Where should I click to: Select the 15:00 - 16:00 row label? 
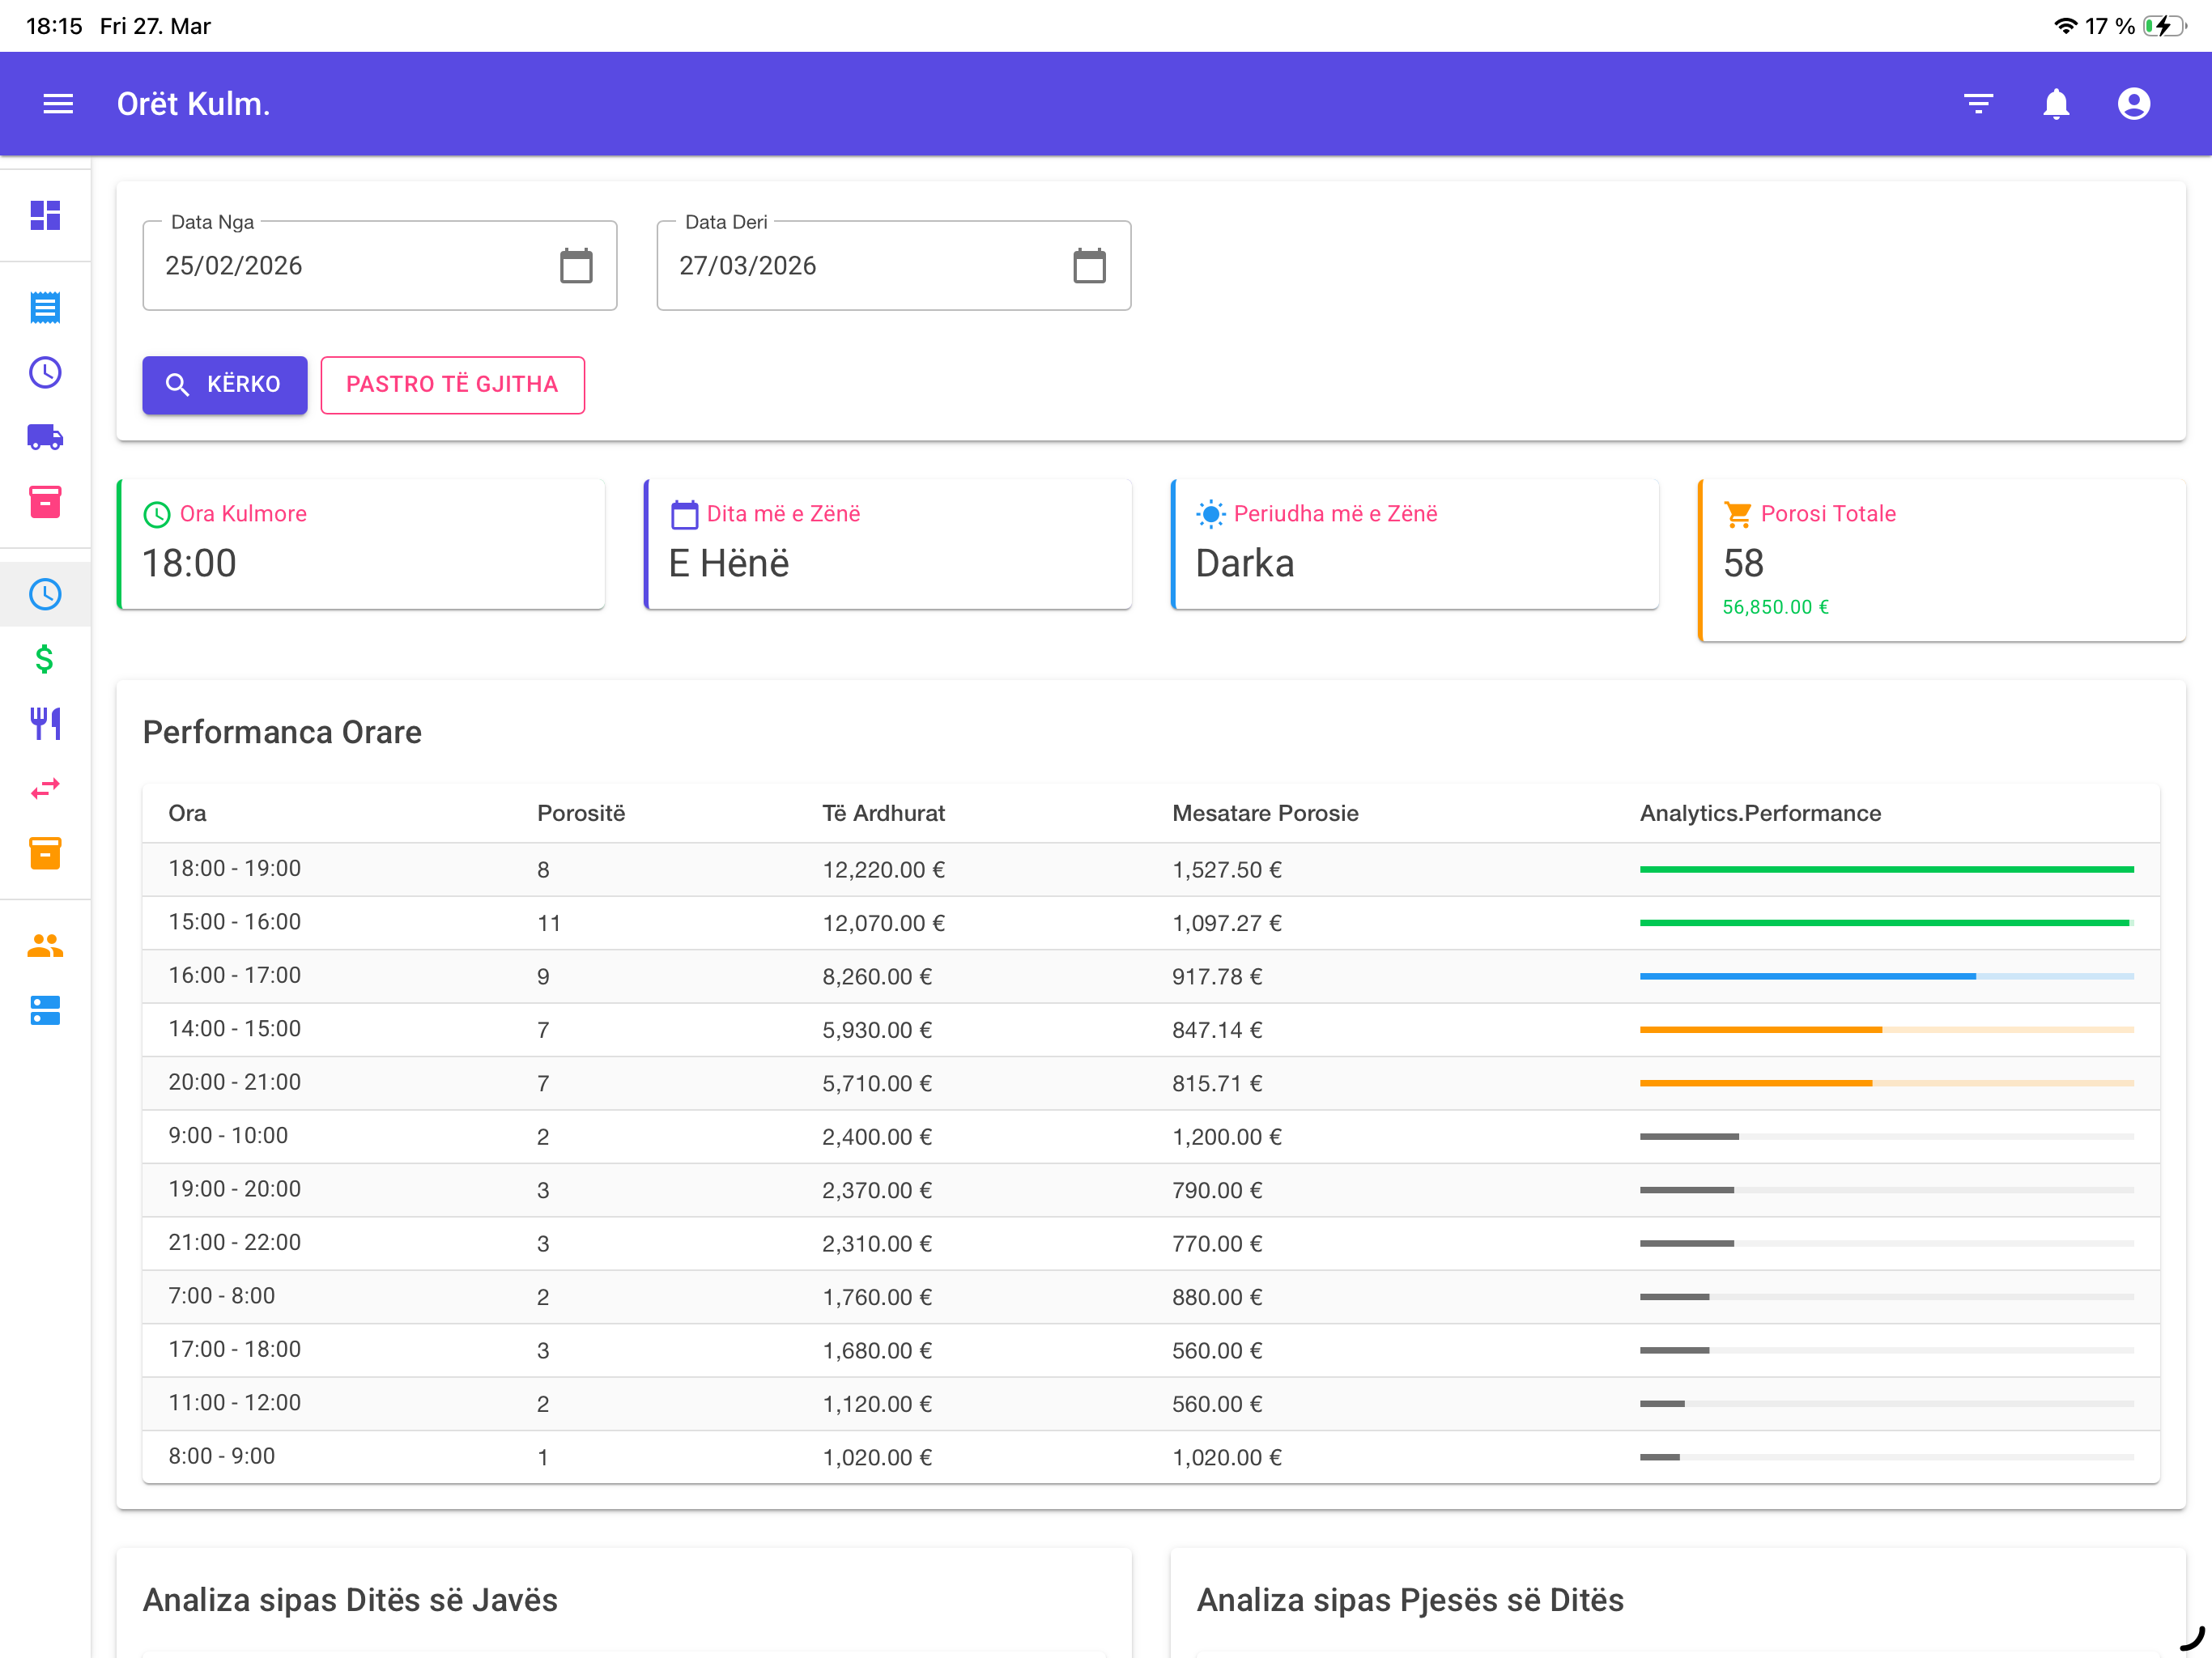pos(234,922)
